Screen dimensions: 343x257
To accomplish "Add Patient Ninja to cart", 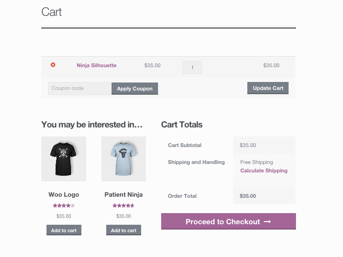I will (123, 231).
